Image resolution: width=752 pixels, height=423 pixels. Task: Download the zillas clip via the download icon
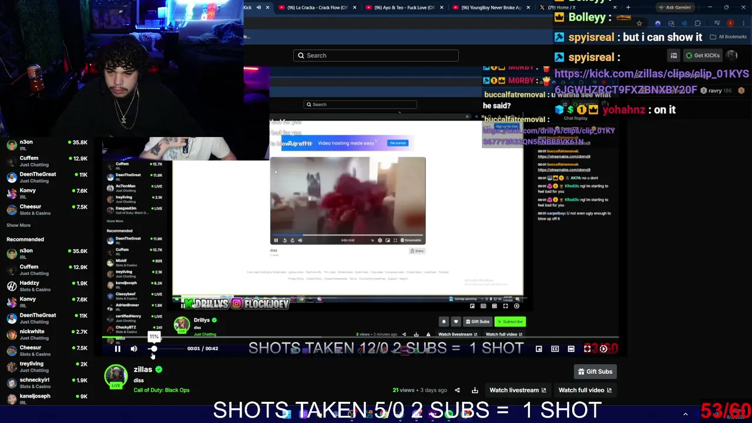(475, 390)
